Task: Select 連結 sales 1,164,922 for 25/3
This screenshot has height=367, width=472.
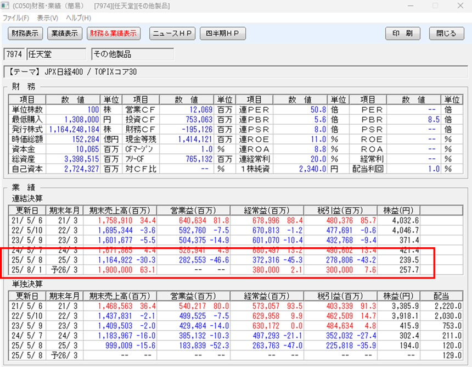Action: pyautogui.click(x=115, y=260)
